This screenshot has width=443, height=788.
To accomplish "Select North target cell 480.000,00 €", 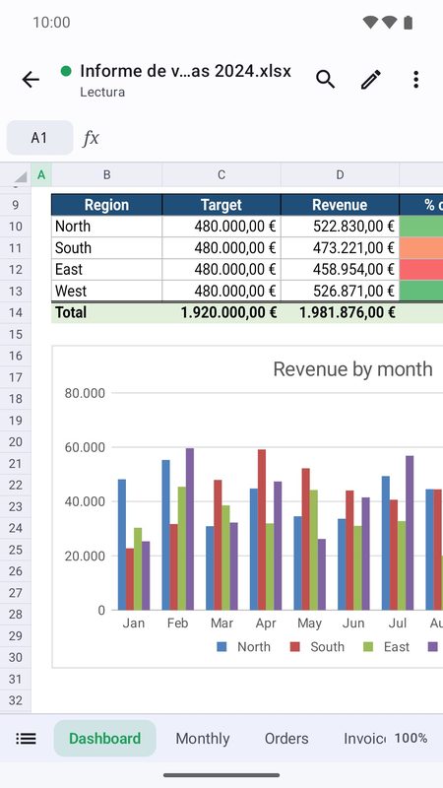I will tap(221, 227).
